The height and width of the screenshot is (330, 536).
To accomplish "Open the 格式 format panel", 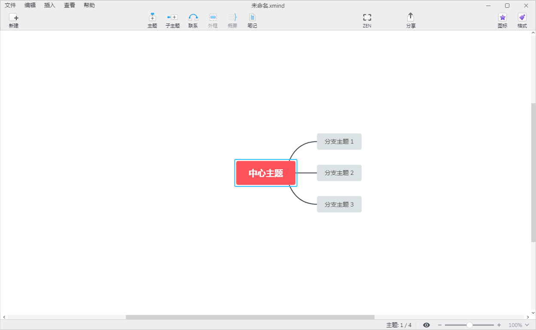I will tap(522, 21).
